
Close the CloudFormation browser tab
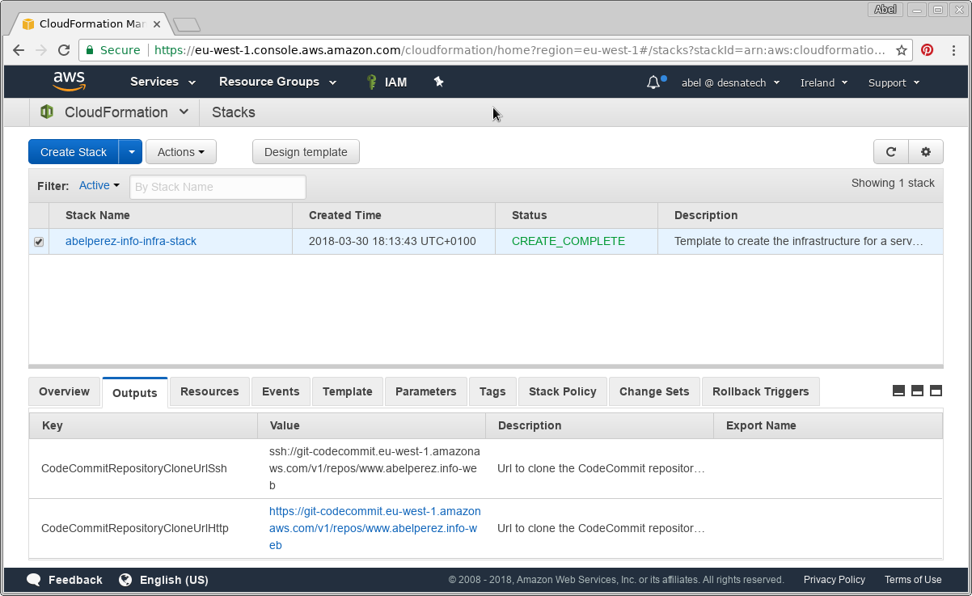[157, 24]
